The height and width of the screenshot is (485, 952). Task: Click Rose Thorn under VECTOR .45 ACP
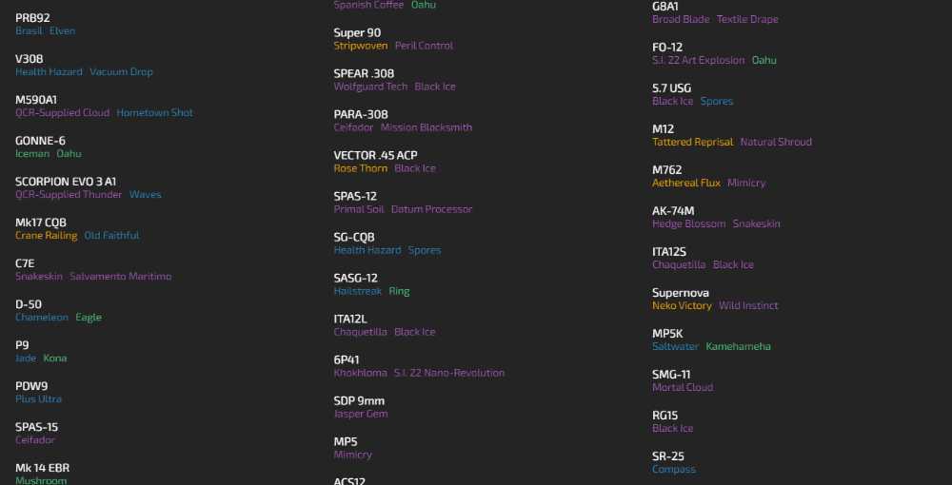[x=361, y=168]
